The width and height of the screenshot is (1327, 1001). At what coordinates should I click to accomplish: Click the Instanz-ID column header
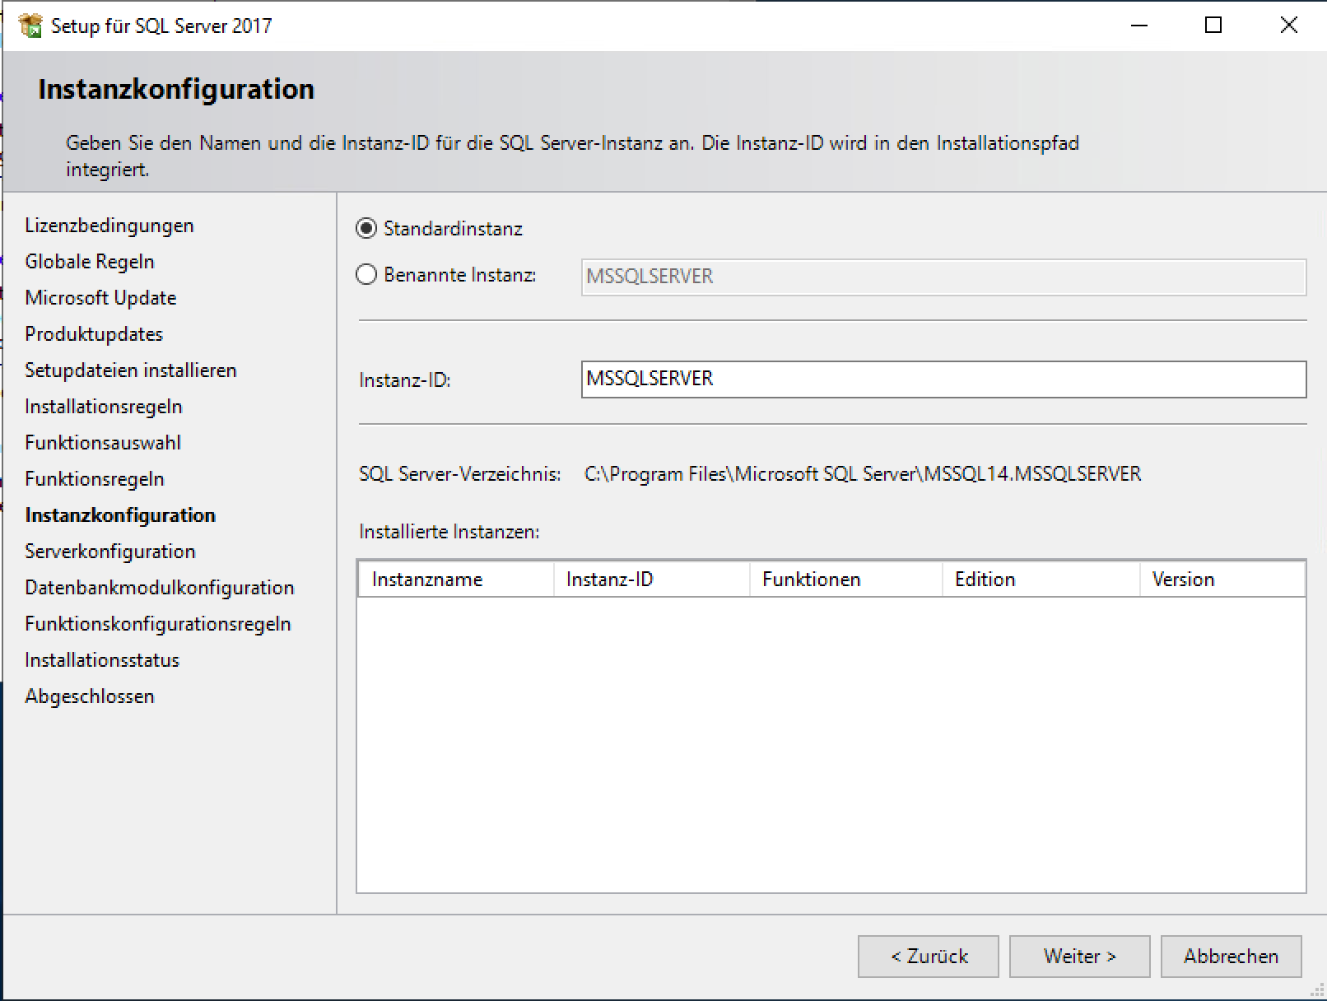(650, 580)
